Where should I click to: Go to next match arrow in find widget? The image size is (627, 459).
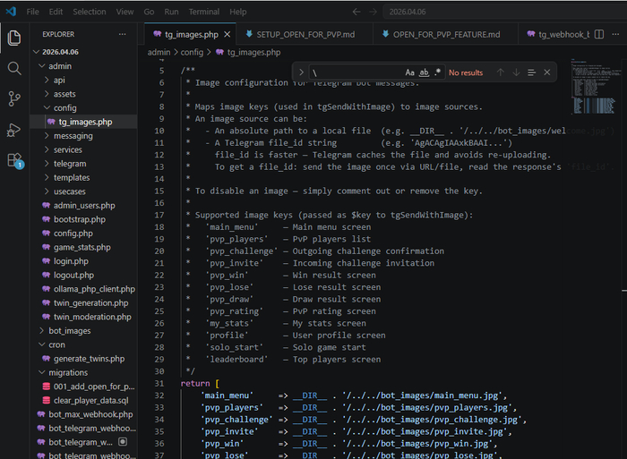[517, 72]
